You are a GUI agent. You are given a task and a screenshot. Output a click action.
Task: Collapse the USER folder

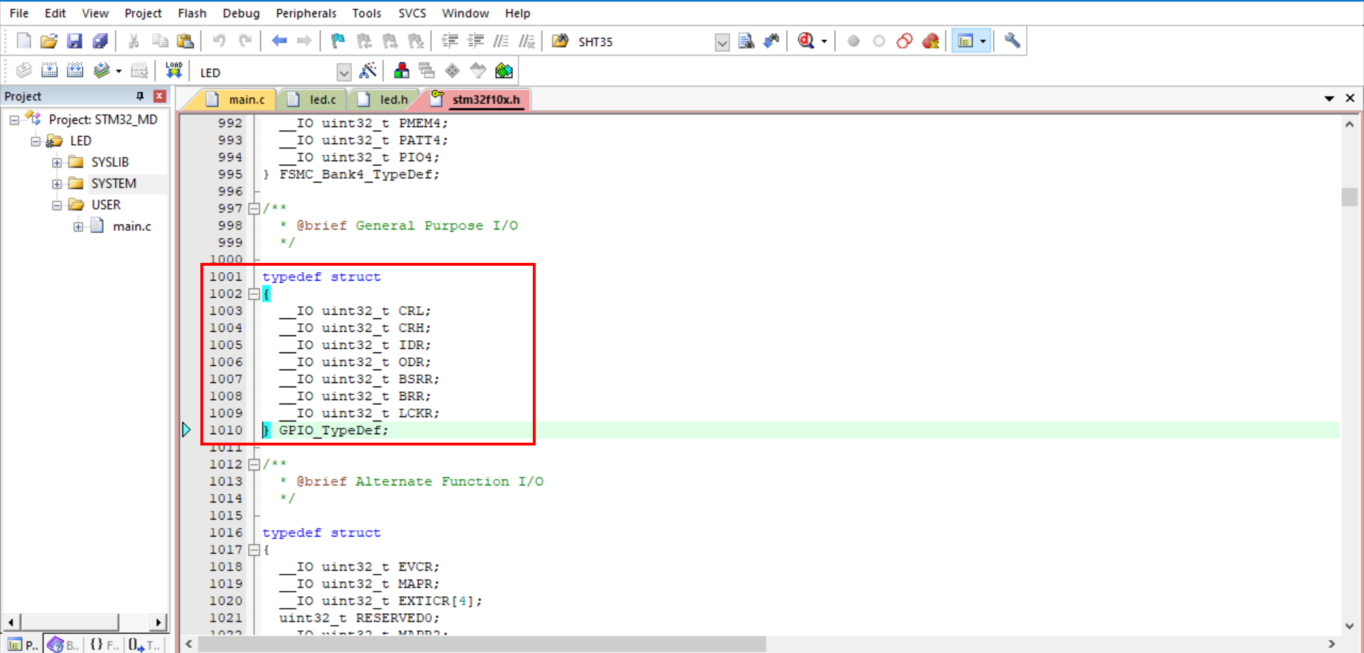[57, 205]
